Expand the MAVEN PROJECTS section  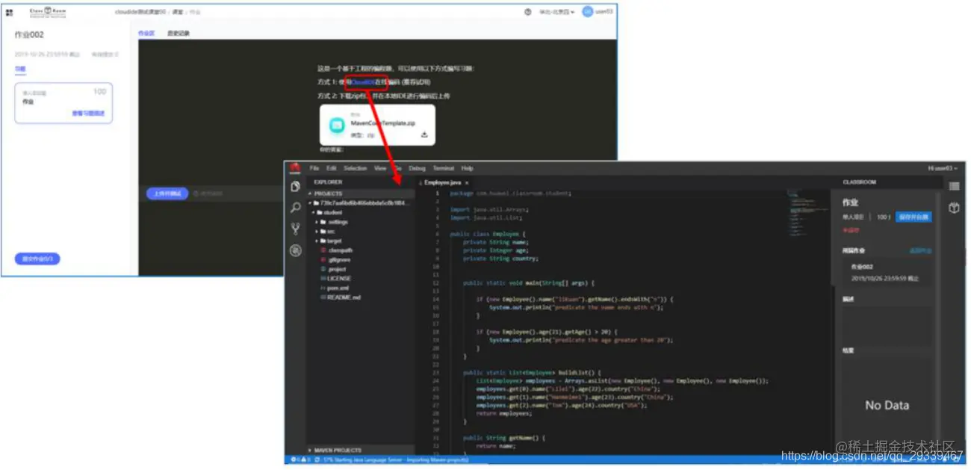pyautogui.click(x=360, y=450)
